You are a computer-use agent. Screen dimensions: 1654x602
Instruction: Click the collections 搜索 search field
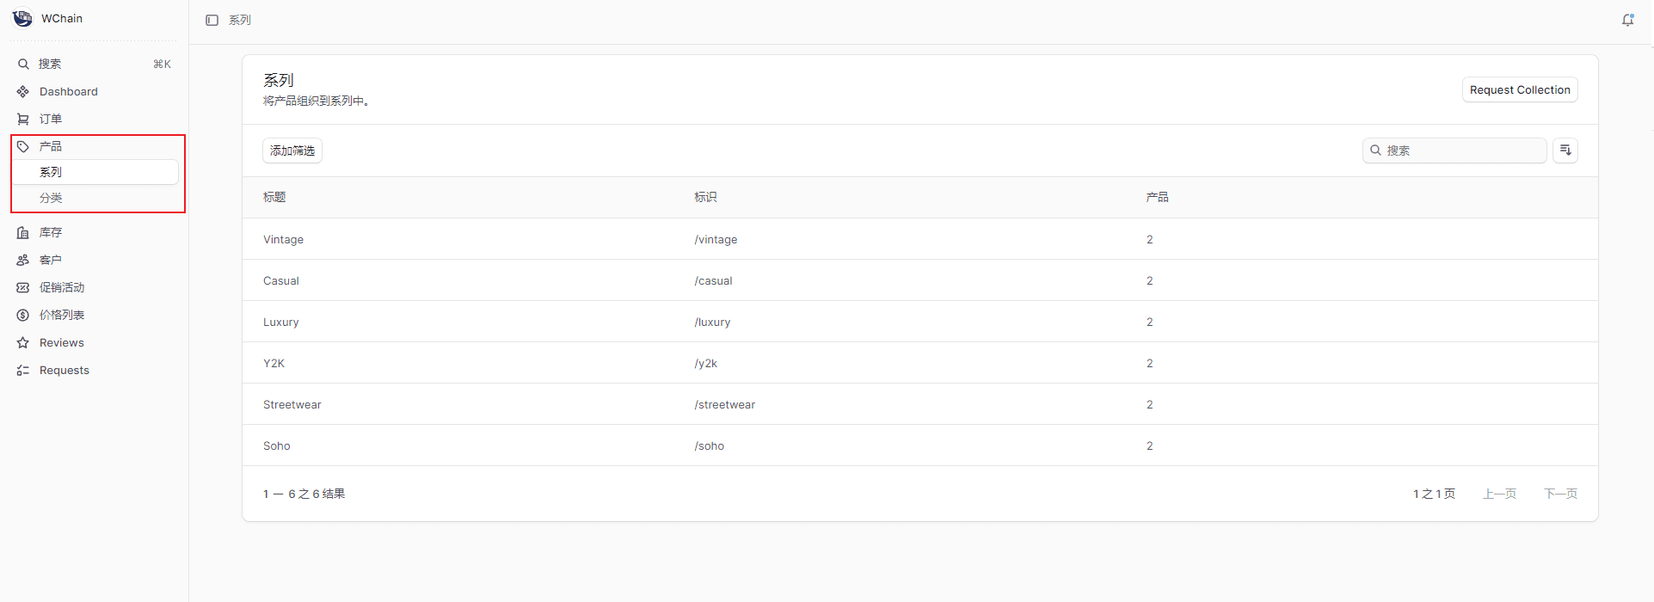(x=1462, y=150)
